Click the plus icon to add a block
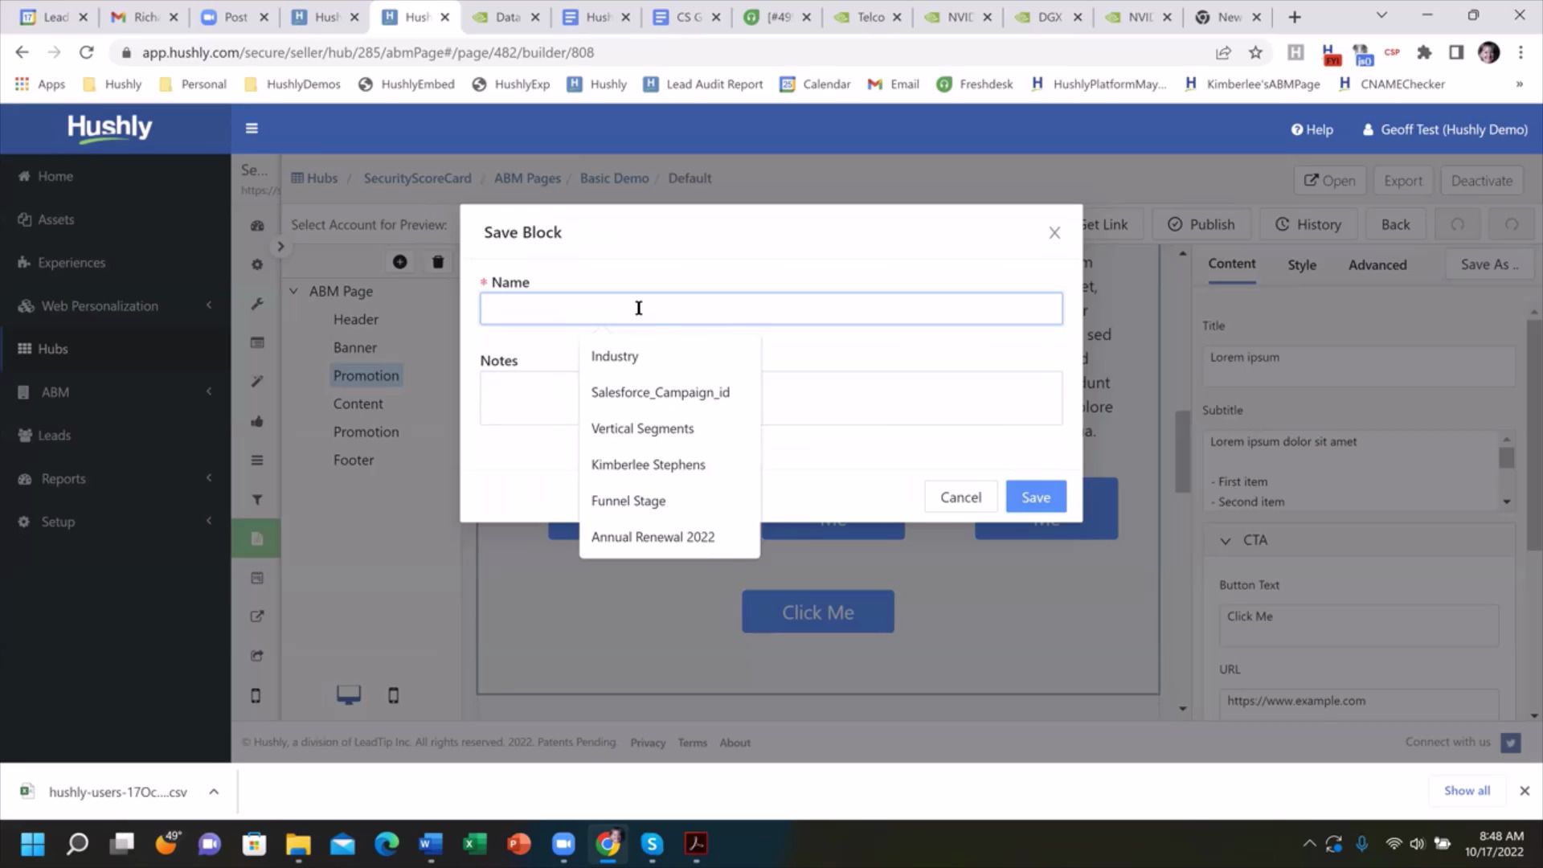The width and height of the screenshot is (1543, 868). [399, 261]
